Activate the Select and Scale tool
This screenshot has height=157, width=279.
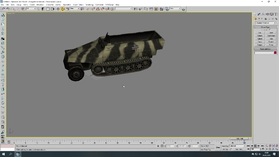[x=68, y=9]
